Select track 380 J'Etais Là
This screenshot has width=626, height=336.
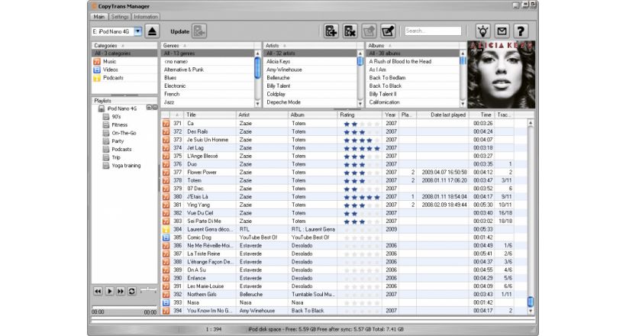tap(344, 196)
